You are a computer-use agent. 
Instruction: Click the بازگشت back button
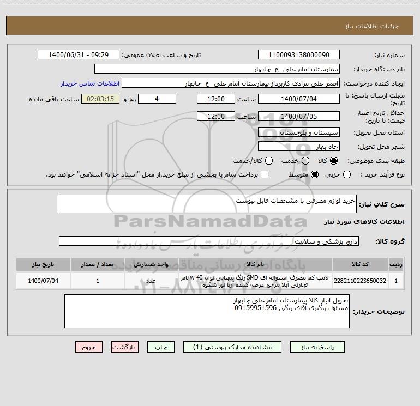(125, 347)
